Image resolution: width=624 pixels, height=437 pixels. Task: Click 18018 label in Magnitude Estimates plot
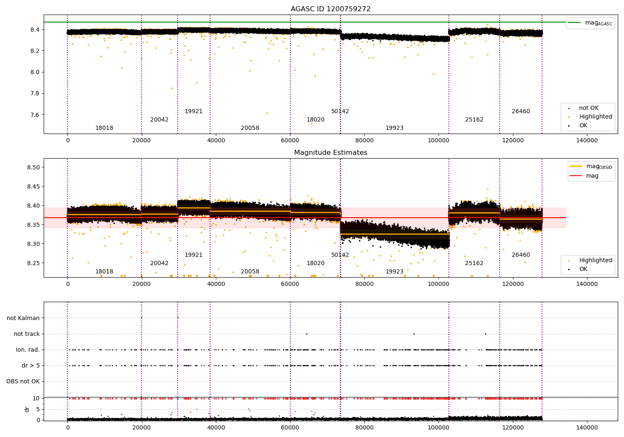104,272
